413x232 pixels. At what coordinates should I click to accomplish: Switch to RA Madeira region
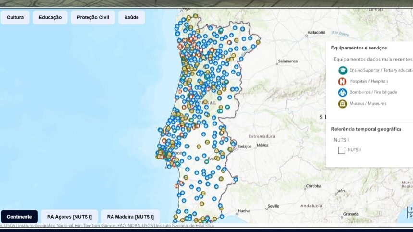pos(130,217)
